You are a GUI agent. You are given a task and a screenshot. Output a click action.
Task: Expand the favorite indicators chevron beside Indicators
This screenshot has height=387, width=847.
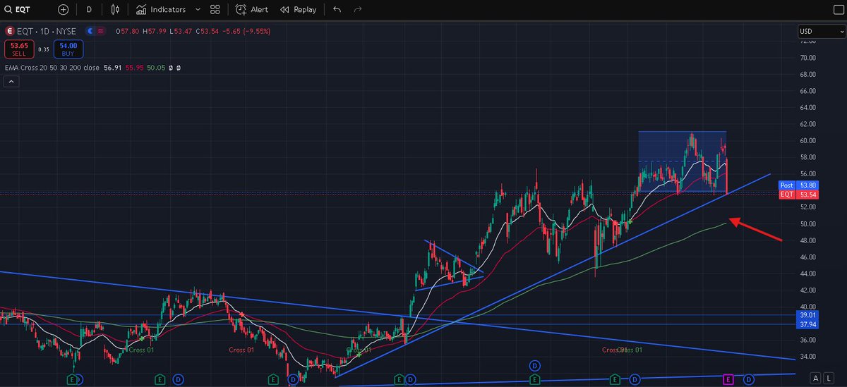tap(197, 10)
